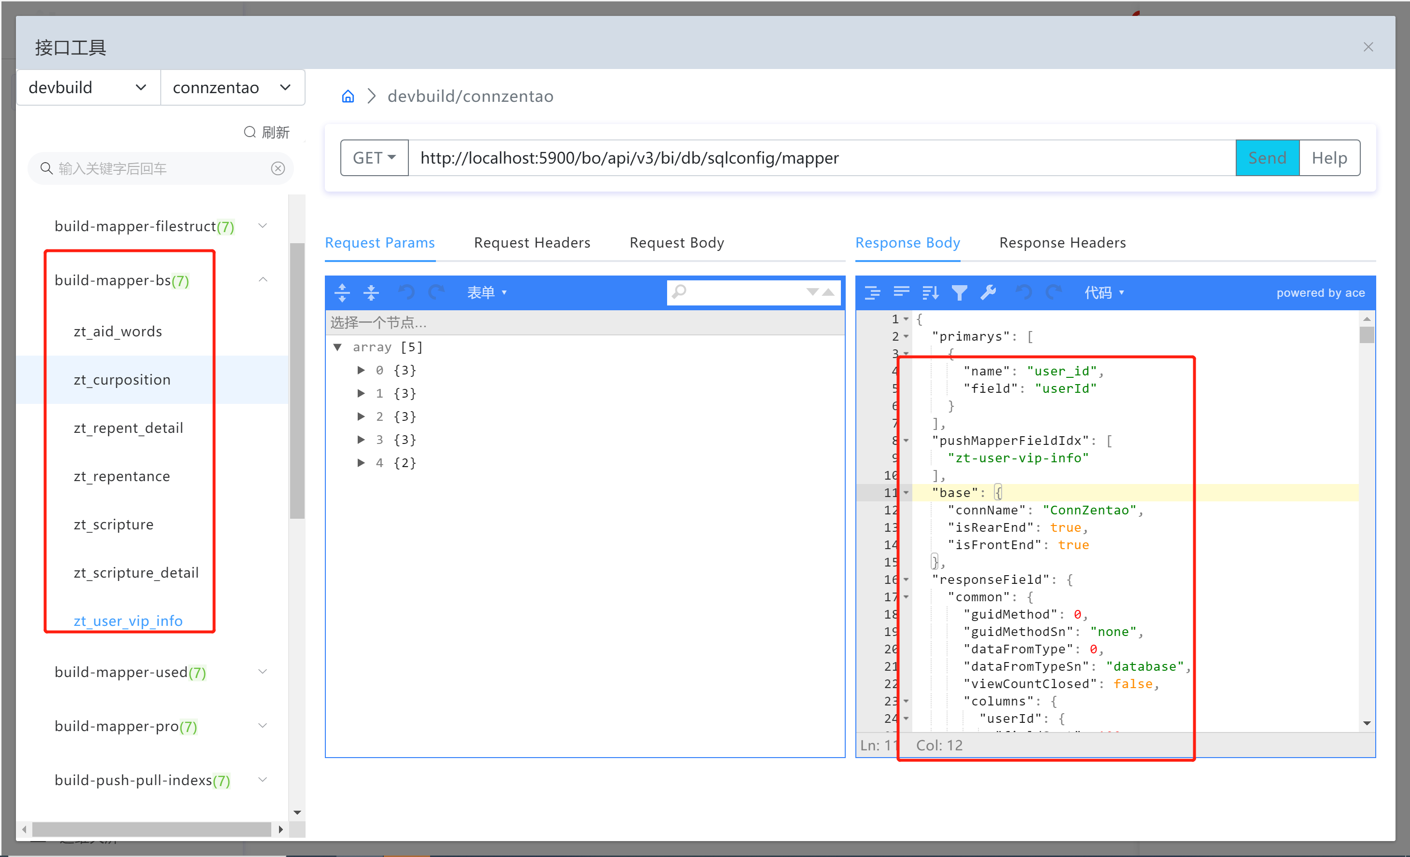
Task: Open the 表单 mode dropdown
Action: 487,292
